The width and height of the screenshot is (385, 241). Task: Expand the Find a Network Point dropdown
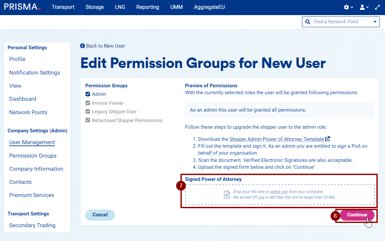coord(375,22)
